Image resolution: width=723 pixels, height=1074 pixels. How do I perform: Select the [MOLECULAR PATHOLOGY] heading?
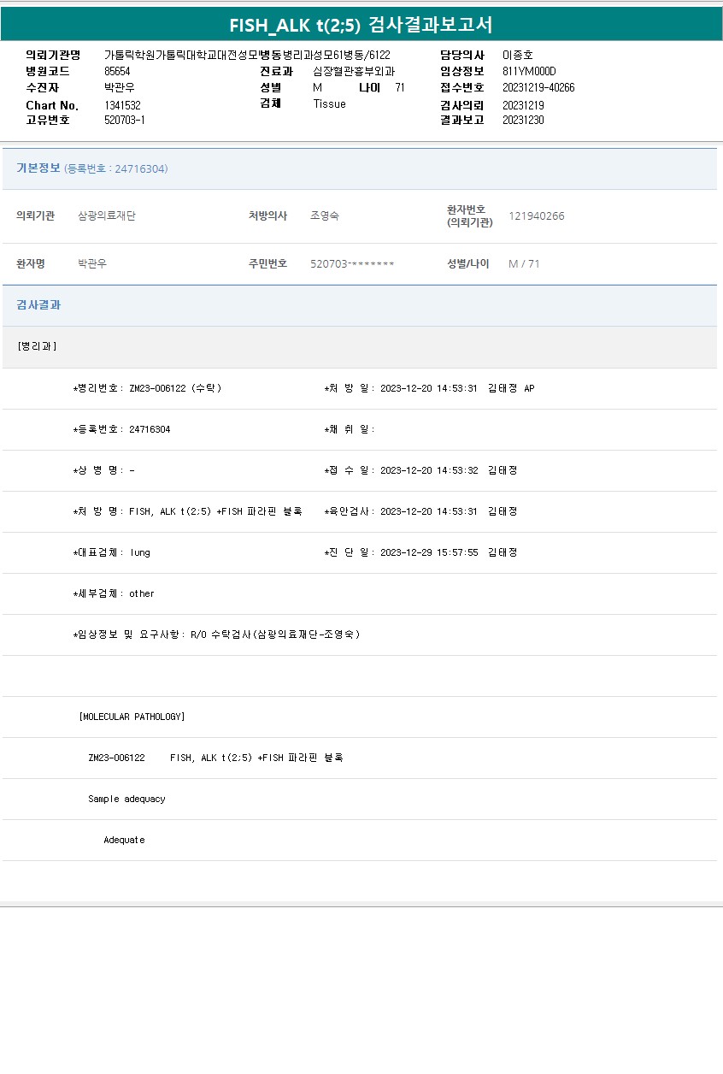coord(132,717)
